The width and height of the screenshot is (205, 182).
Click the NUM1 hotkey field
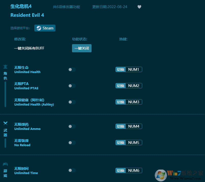click(x=134, y=70)
